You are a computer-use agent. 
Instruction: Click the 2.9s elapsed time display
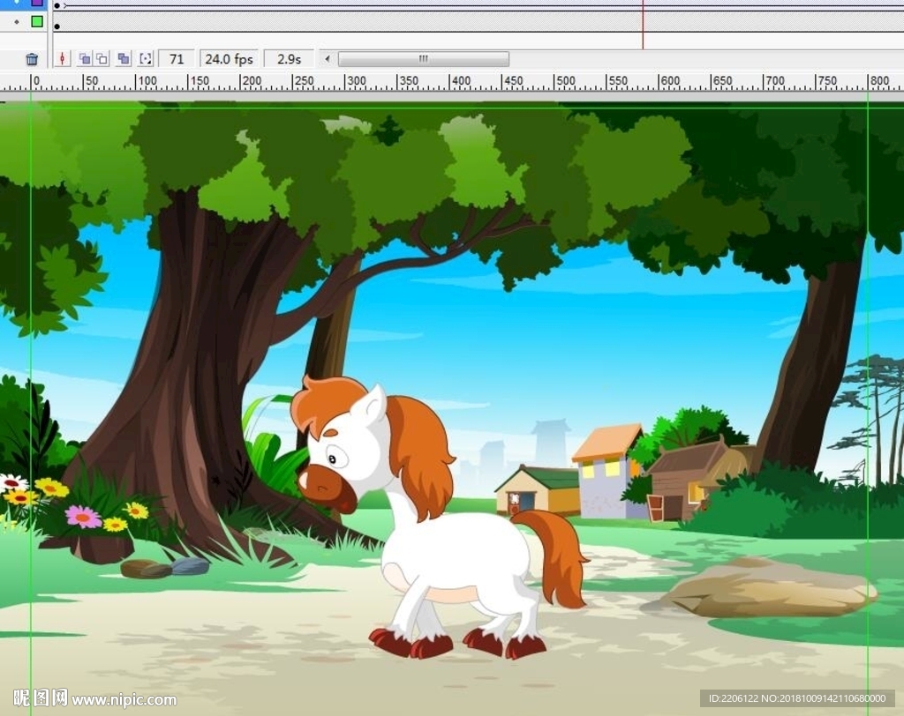click(x=289, y=59)
